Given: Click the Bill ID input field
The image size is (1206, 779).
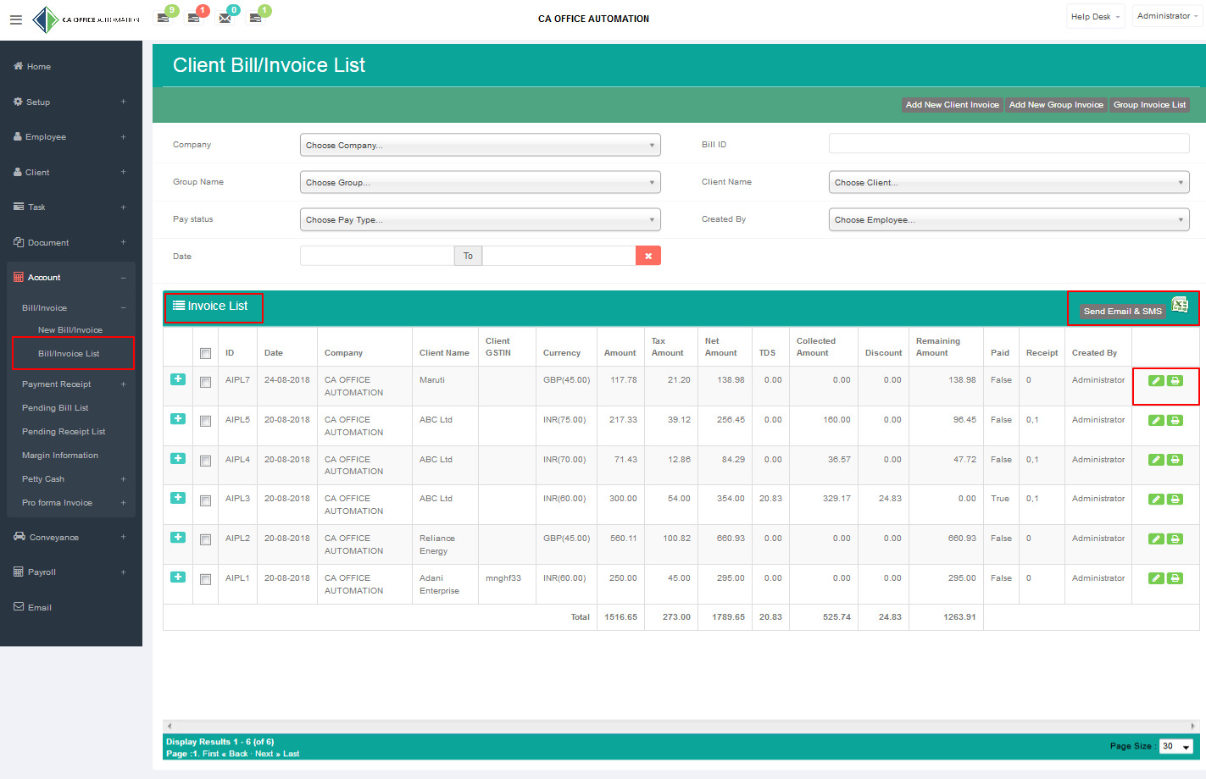Looking at the screenshot, I should pos(1009,144).
